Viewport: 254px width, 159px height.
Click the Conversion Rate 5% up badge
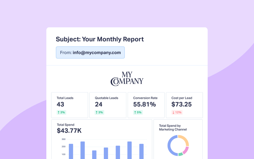tap(137, 112)
